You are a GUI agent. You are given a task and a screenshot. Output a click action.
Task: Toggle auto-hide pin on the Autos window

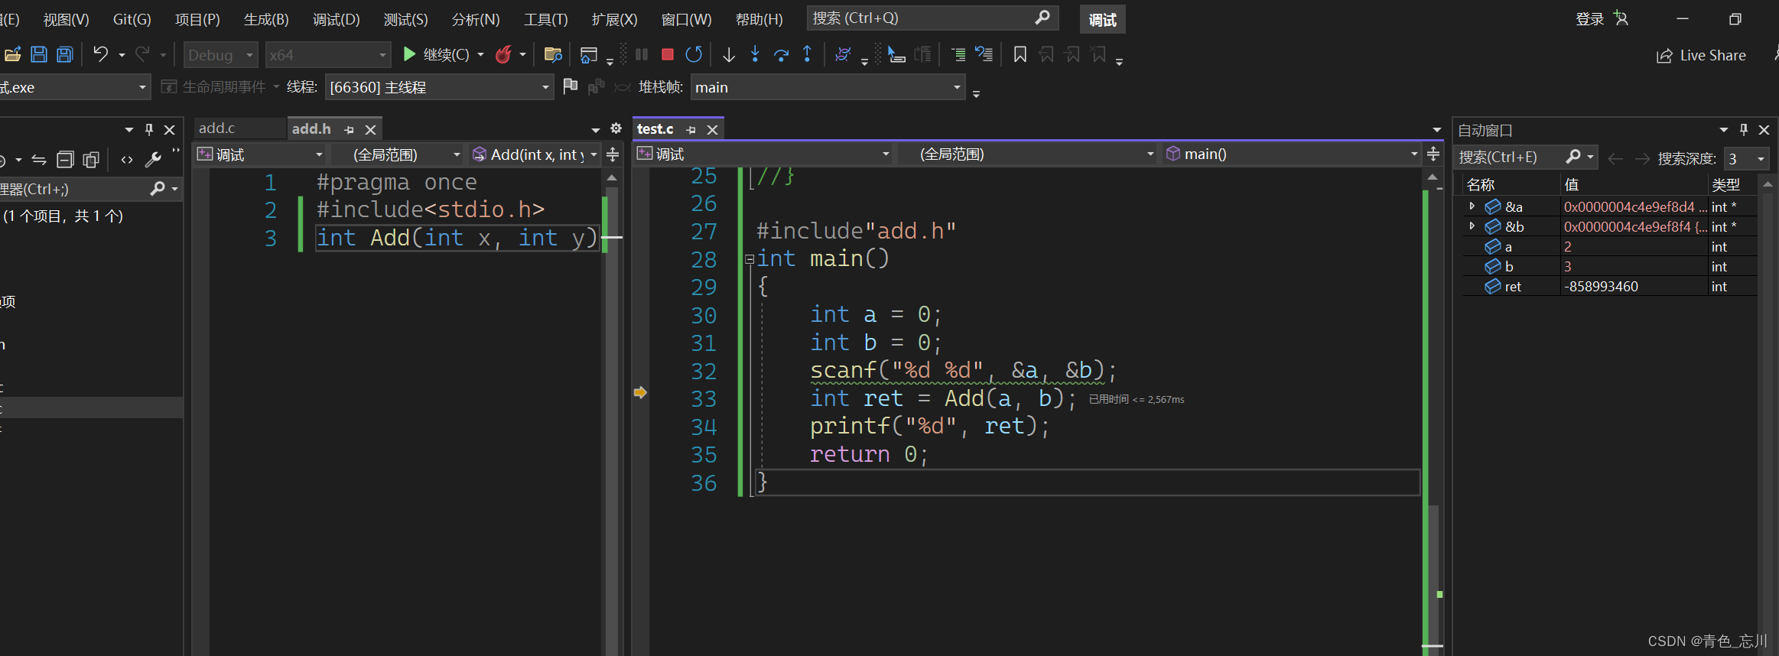tap(1744, 130)
